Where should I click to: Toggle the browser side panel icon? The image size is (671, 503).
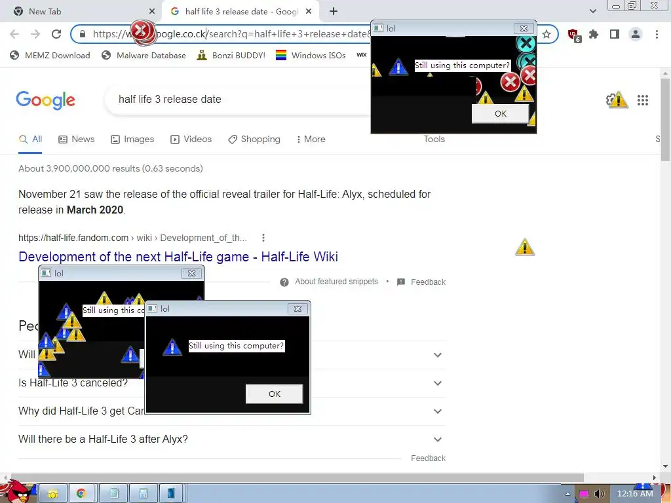pyautogui.click(x=615, y=34)
